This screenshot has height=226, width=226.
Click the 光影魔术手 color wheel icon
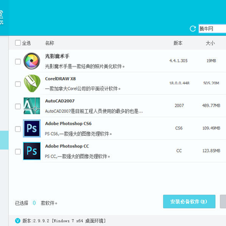(x=31, y=61)
